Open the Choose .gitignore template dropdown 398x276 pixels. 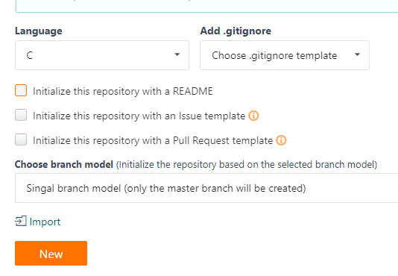click(x=285, y=55)
